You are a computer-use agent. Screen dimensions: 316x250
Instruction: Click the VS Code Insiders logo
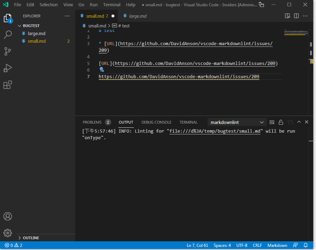click(6, 5)
